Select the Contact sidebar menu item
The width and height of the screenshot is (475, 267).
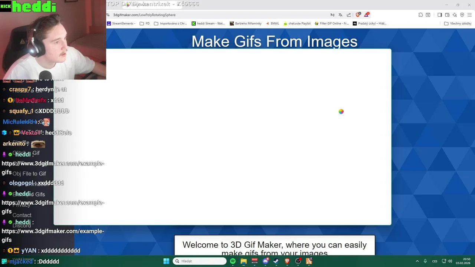click(x=22, y=215)
